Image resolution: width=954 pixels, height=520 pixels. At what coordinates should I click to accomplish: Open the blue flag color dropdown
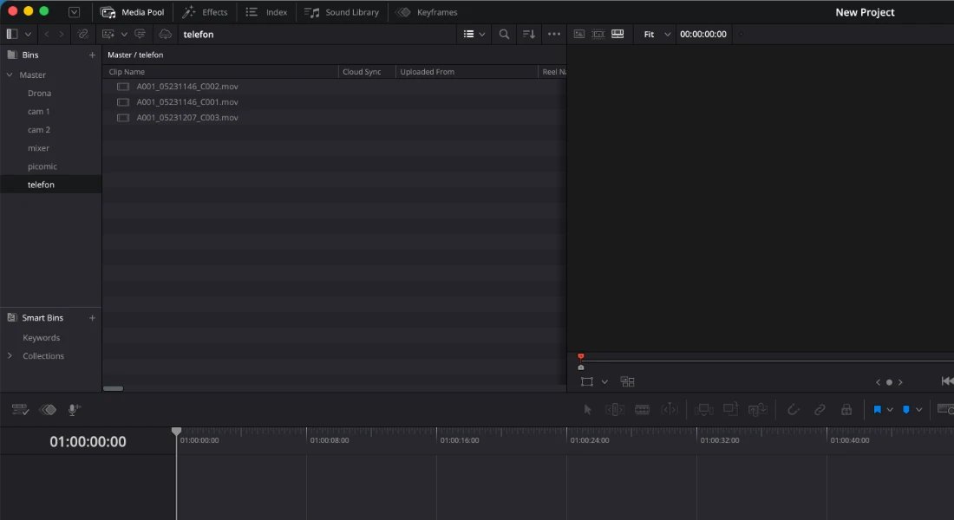(x=890, y=409)
